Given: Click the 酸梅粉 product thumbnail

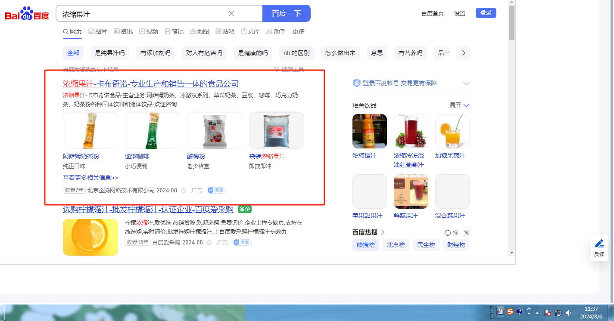Looking at the screenshot, I should coord(215,130).
